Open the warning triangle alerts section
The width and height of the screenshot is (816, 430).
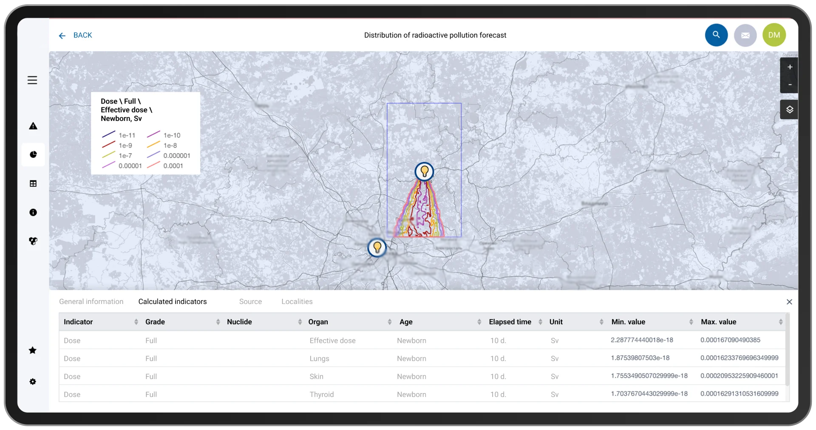pos(33,126)
